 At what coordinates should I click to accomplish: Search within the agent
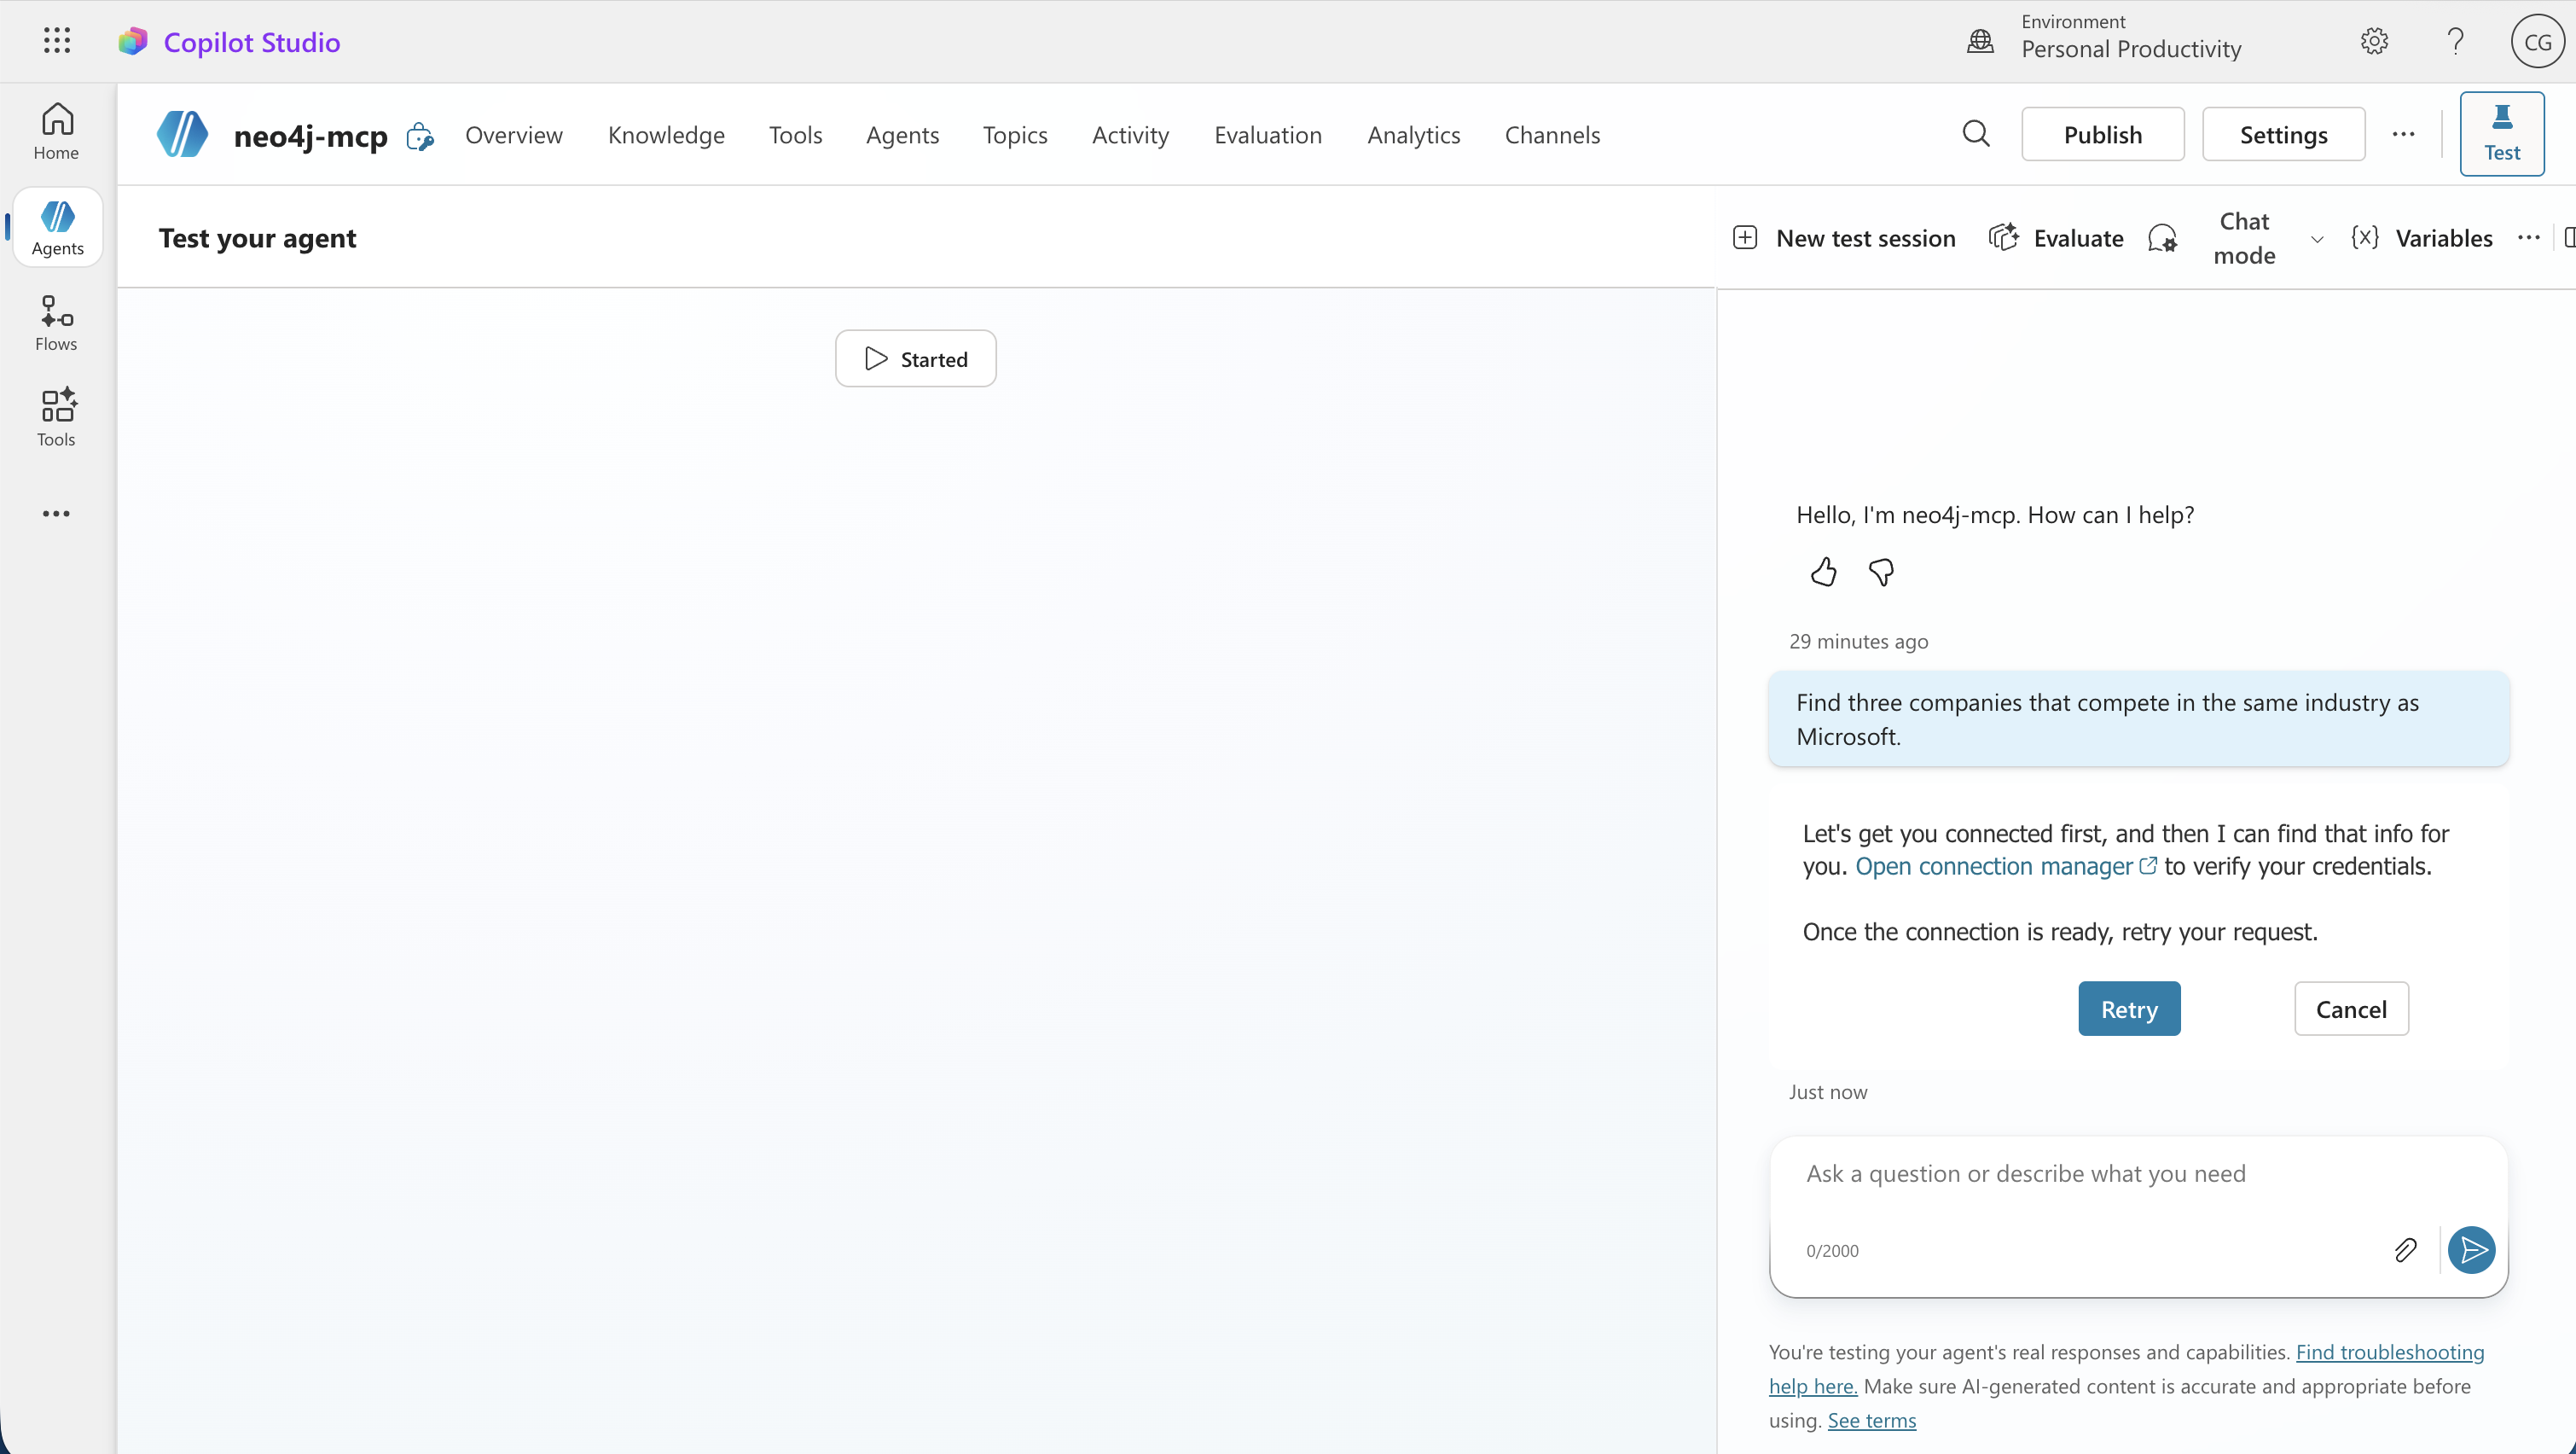pos(1976,134)
